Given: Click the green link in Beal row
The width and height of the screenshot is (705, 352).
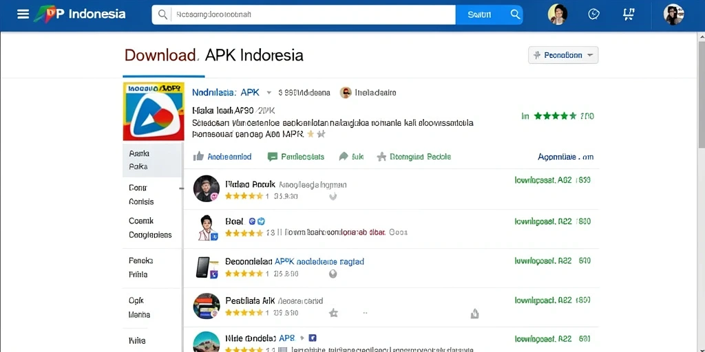Looking at the screenshot, I should point(552,221).
